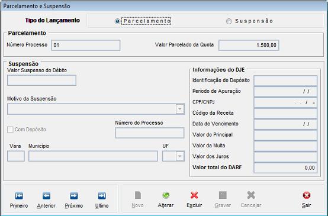The height and width of the screenshot is (216, 328).
Task: Click the Número Processo field showing 01
Action: pos(86,45)
